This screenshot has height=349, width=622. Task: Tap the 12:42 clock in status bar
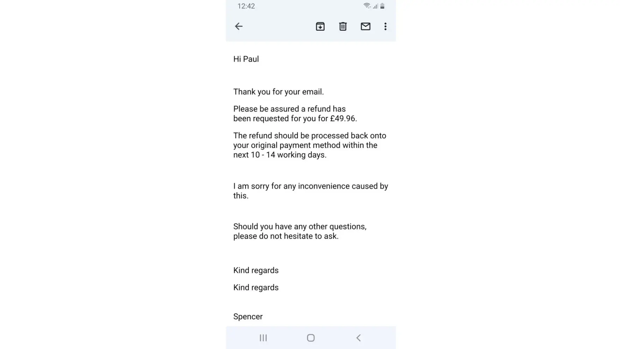pyautogui.click(x=246, y=6)
